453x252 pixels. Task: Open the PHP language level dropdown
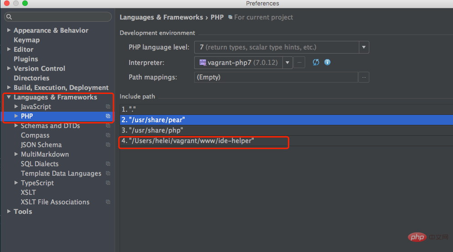pos(363,47)
